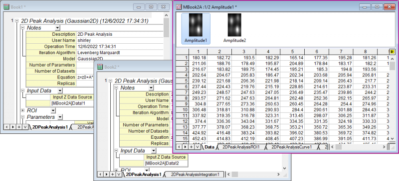Go to next sheet tab in Book1
This screenshot has height=181, width=399.
tap(13, 127)
